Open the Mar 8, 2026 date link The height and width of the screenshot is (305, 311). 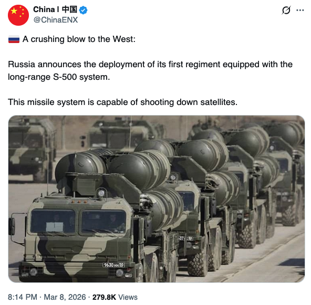pos(65,297)
